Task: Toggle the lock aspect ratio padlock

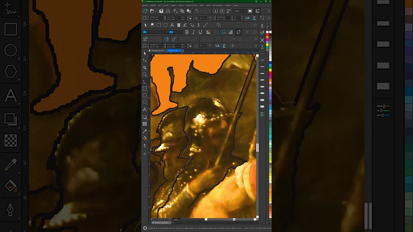Action: pos(190,18)
